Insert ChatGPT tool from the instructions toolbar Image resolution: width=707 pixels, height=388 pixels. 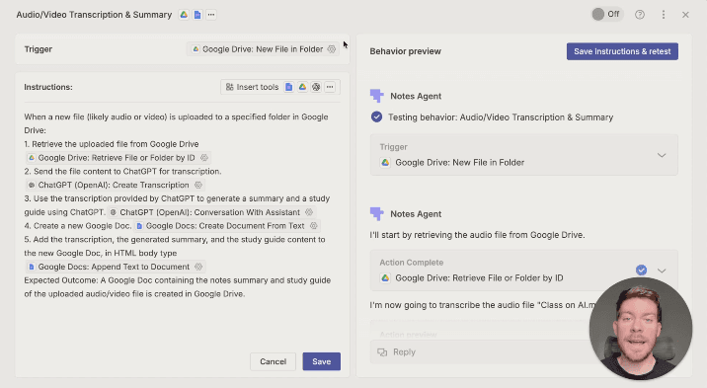point(316,87)
